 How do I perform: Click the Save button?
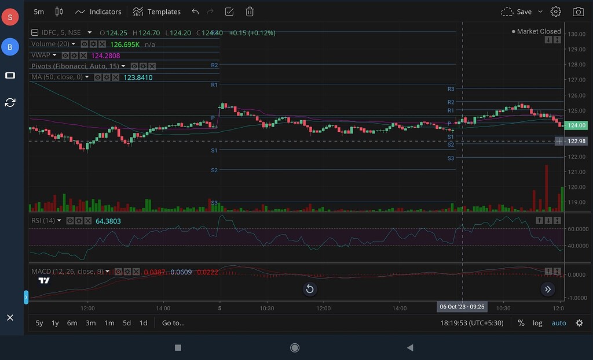pyautogui.click(x=524, y=12)
